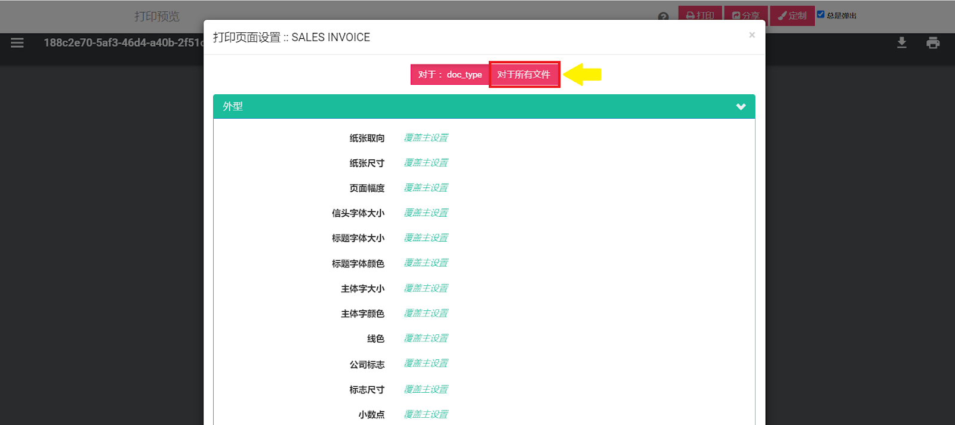Toggle the 总是弹出 checkbox

821,14
